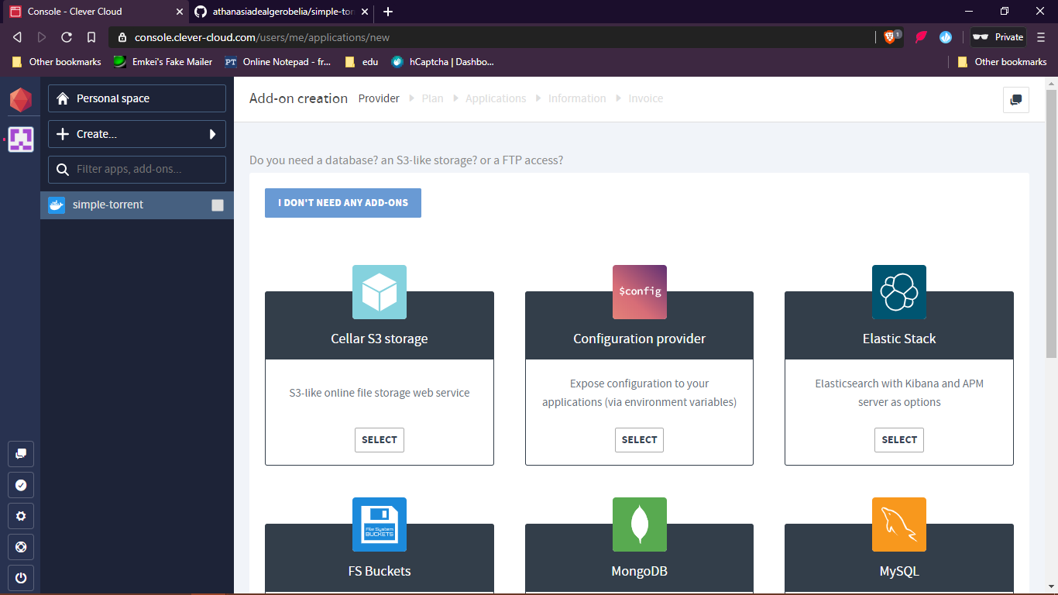Click the $config Configuration provider icon
Viewport: 1058px width, 595px height.
click(x=639, y=292)
